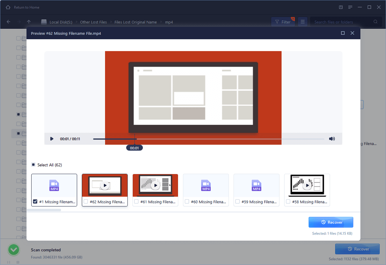Viewport: 386px width, 265px height.
Task: Open the title bar hamburger menu
Action: (x=350, y=7)
